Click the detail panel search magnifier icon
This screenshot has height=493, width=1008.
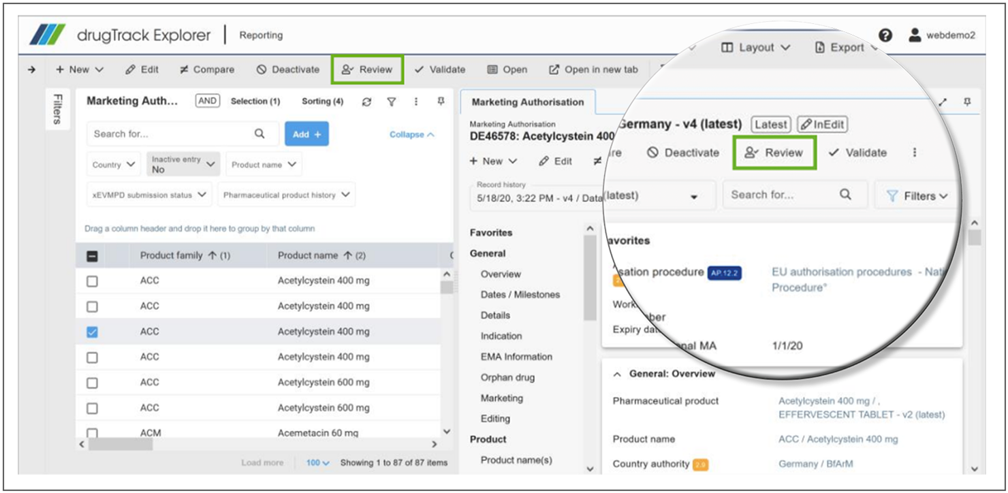845,195
